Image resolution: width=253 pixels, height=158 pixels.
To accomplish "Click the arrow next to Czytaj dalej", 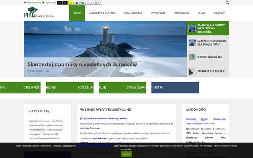I will [47, 72].
